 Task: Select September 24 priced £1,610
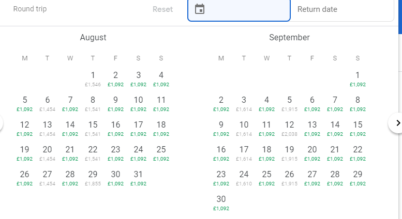tap(244, 177)
